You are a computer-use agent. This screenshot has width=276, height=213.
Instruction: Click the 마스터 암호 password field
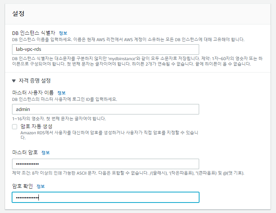point(106,164)
